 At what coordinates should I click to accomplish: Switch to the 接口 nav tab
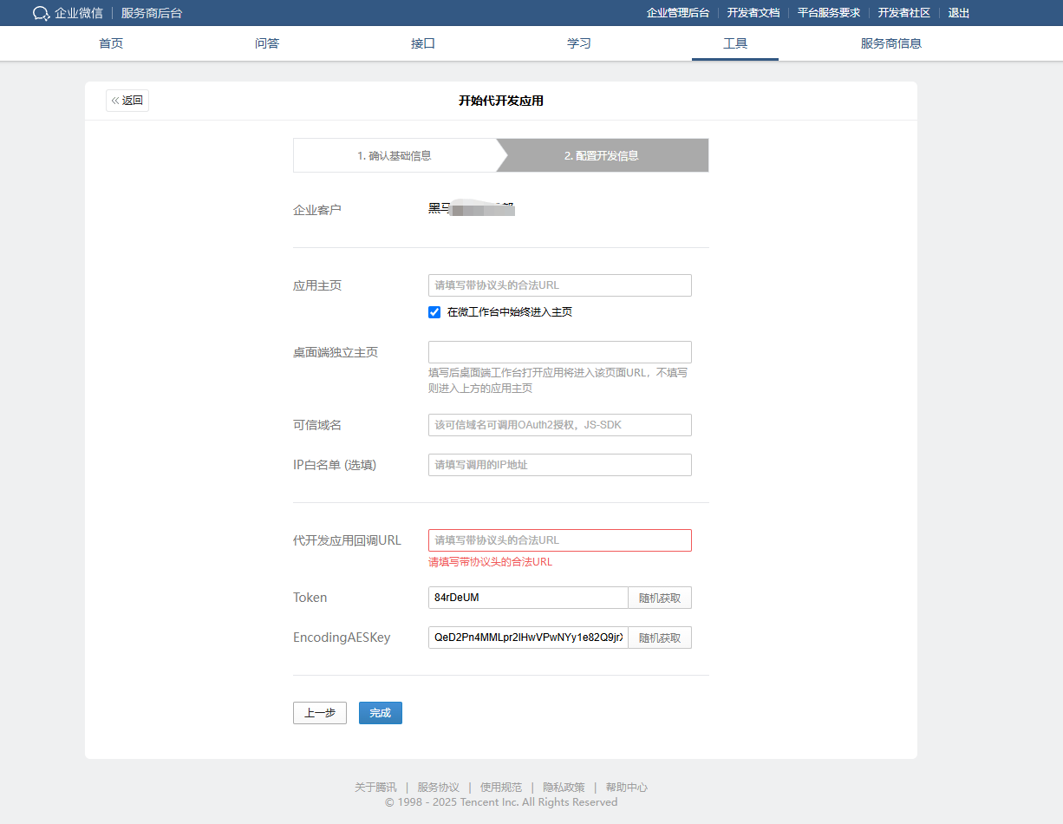(423, 43)
